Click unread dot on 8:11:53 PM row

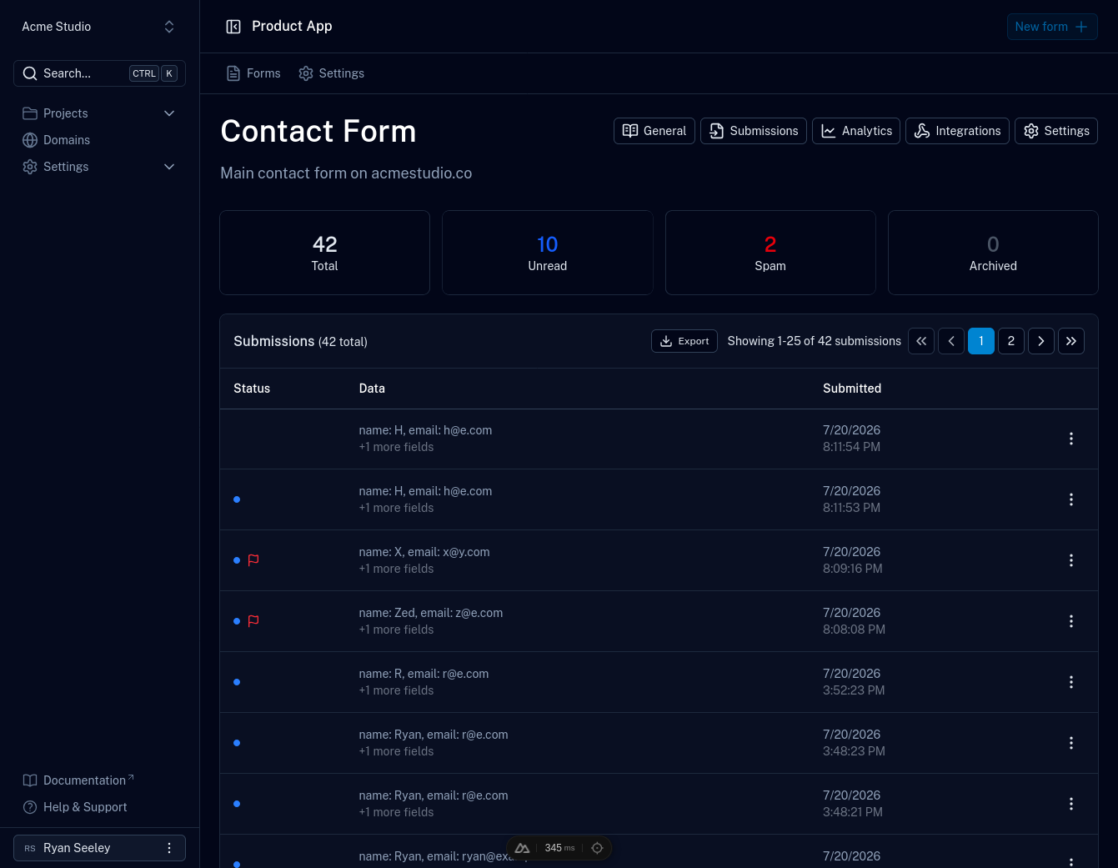[237, 499]
